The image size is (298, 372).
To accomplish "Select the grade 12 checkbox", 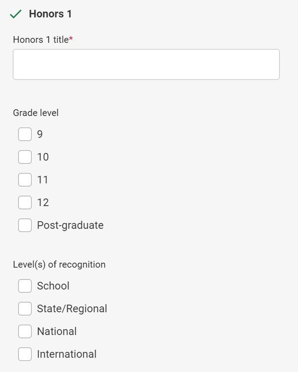I will (x=25, y=203).
